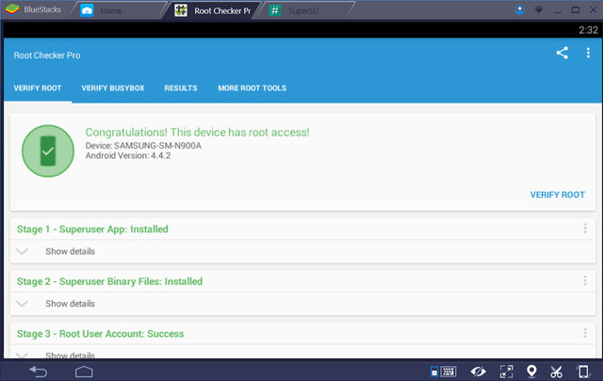Expand Stage 2 details chevron
Screen dimensions: 603x381
pos(23,304)
